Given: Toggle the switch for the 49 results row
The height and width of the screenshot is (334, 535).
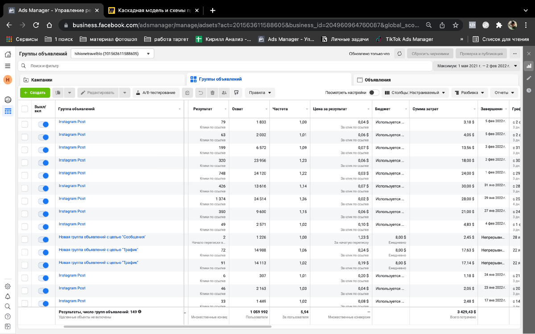Looking at the screenshot, I should [x=43, y=227].
